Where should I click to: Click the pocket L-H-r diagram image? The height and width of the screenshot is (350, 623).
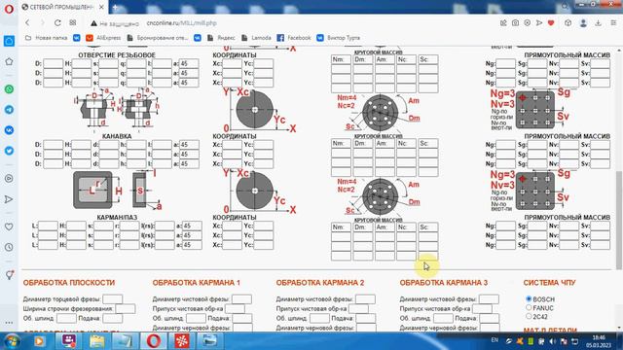pos(117,191)
